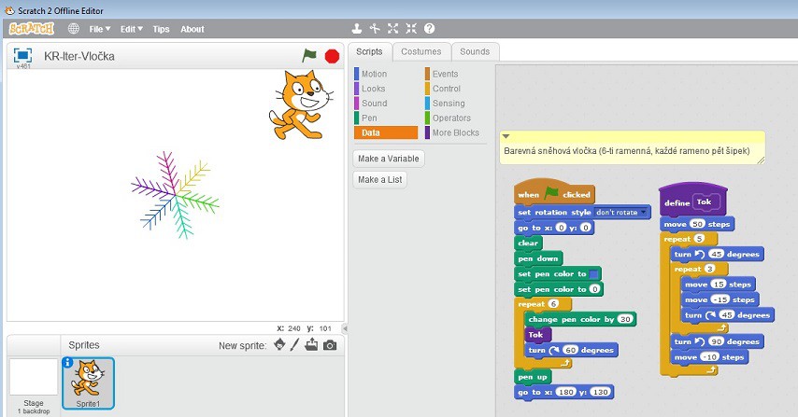Click the clockwise arrow in turn 60 block
The image size is (798, 417).
tap(554, 350)
